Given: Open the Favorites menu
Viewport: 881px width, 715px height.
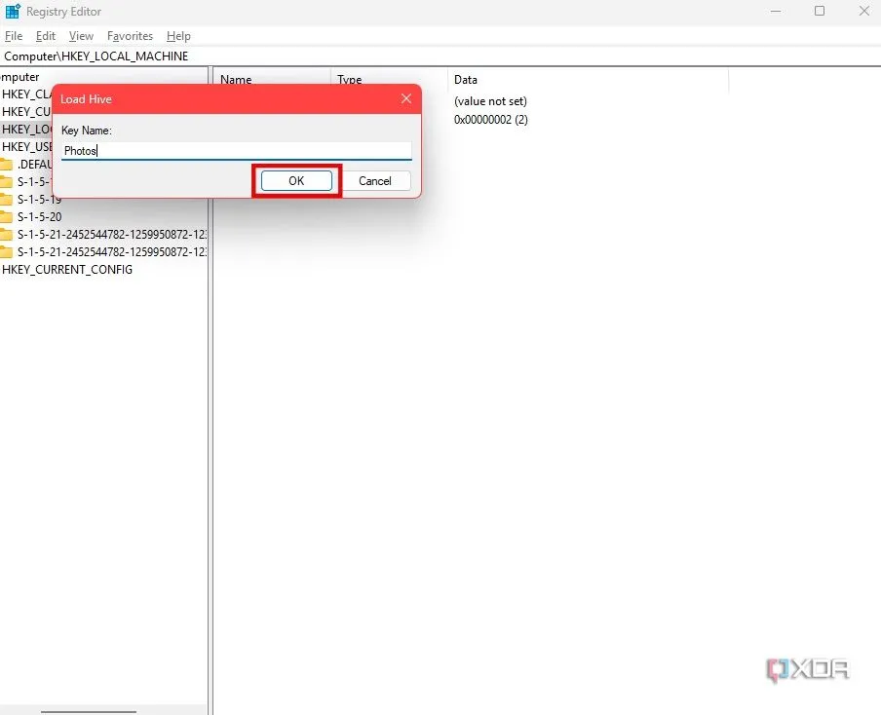Looking at the screenshot, I should 130,36.
